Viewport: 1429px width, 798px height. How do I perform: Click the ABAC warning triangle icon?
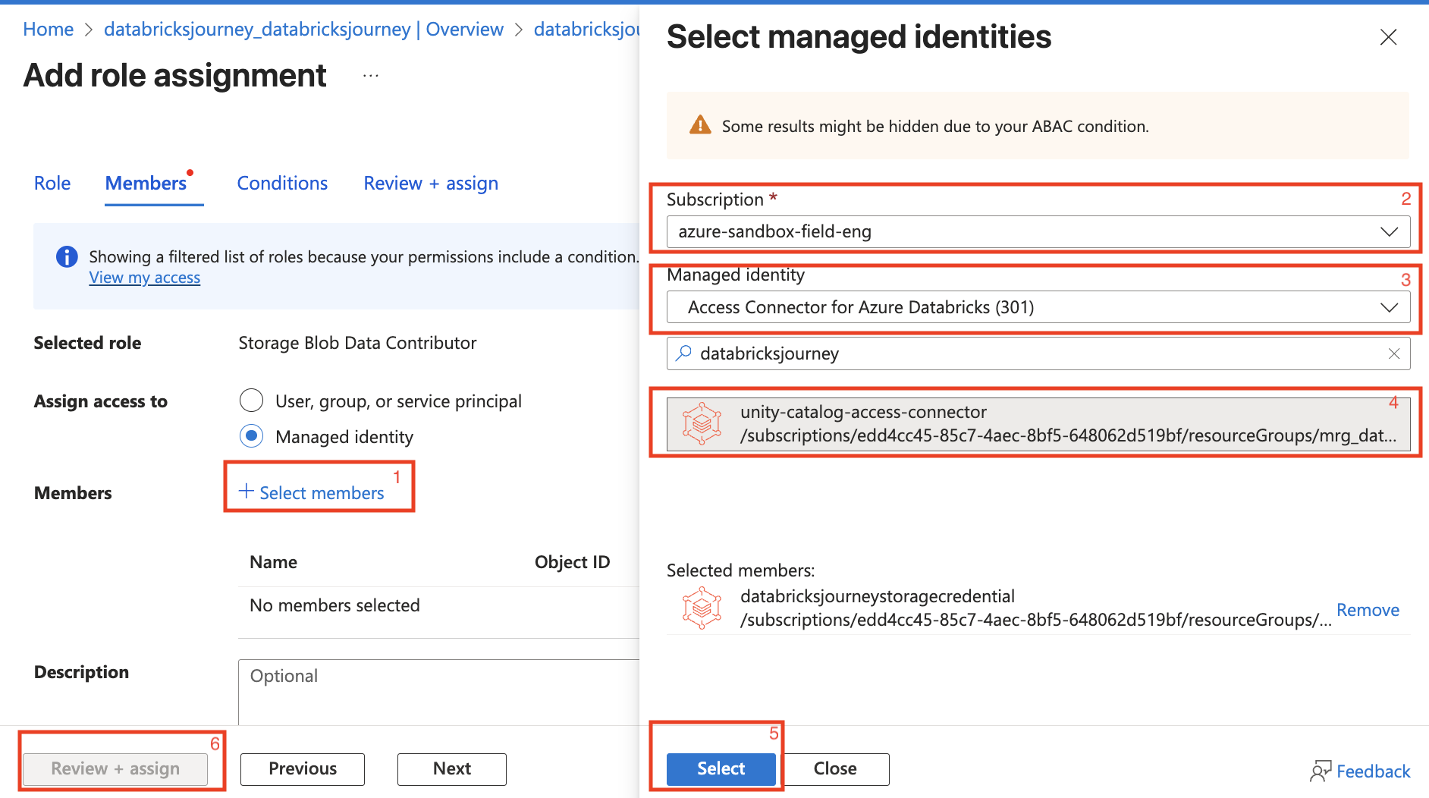tap(699, 126)
